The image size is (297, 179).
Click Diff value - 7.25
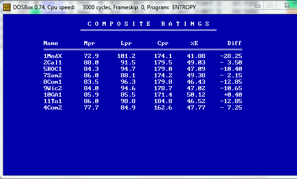231,108
